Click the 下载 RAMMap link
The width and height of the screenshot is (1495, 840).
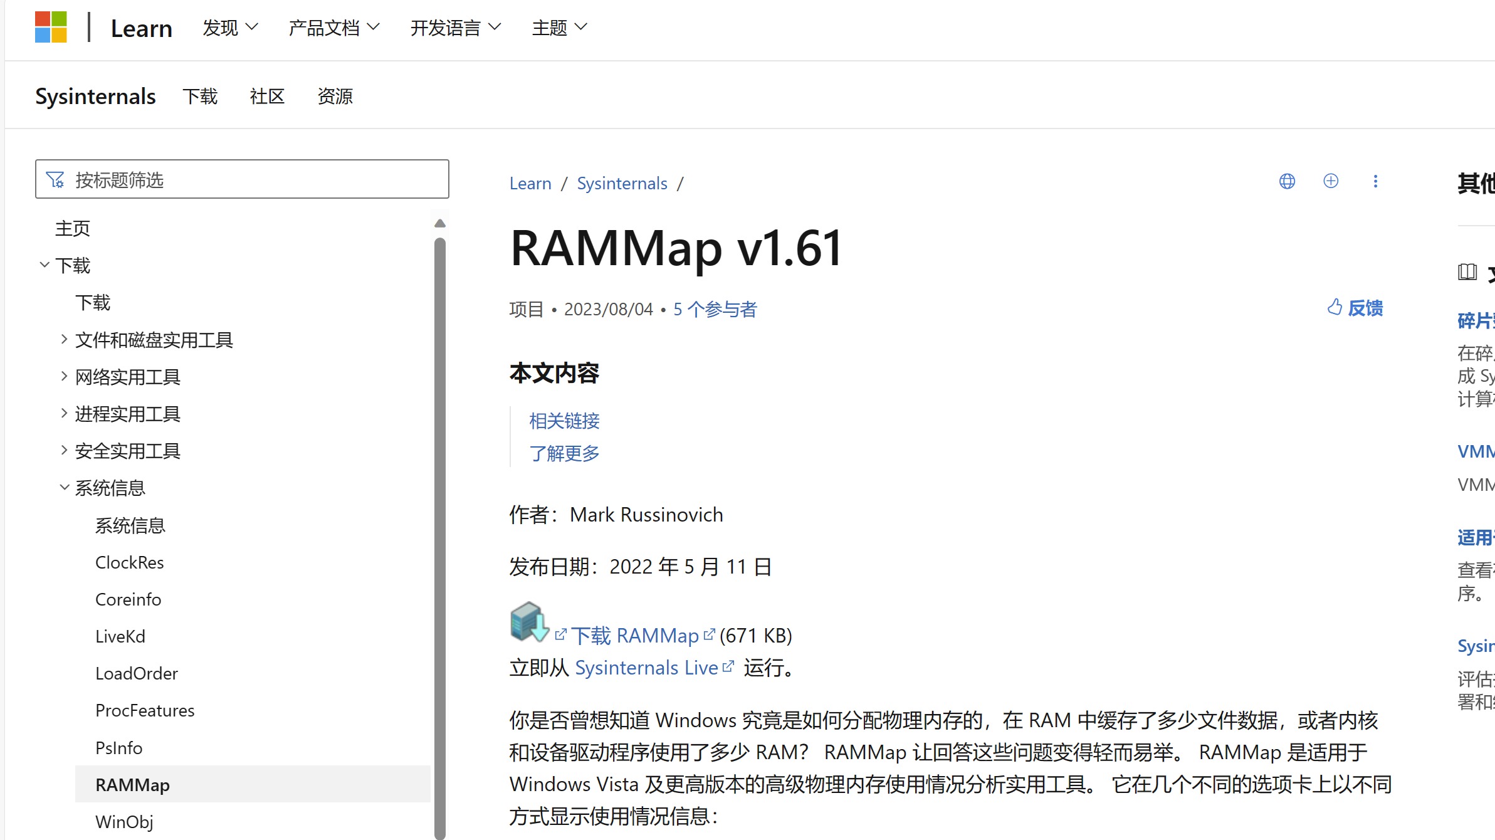click(x=634, y=635)
